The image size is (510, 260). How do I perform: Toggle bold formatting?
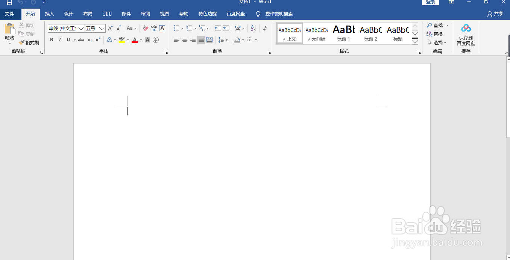tap(52, 40)
